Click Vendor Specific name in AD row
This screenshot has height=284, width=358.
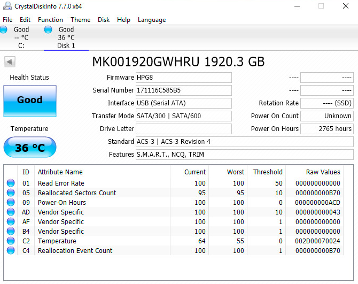(x=61, y=212)
